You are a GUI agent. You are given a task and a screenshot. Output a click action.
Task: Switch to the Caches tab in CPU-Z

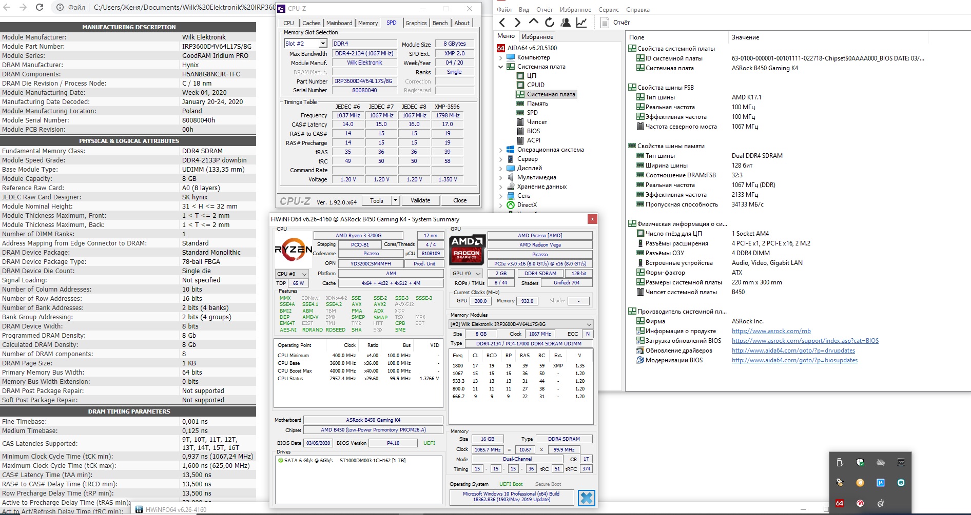point(311,23)
